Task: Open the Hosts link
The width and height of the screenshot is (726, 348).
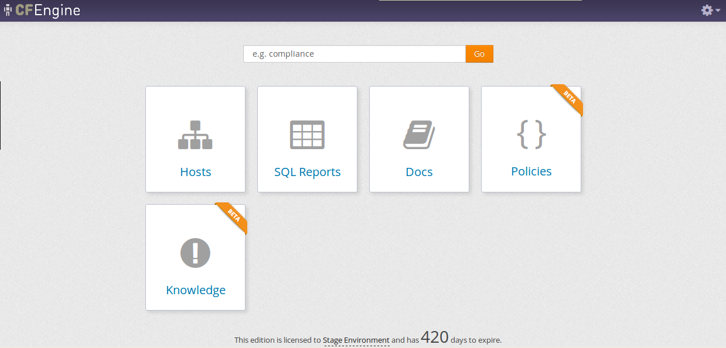Action: [196, 172]
